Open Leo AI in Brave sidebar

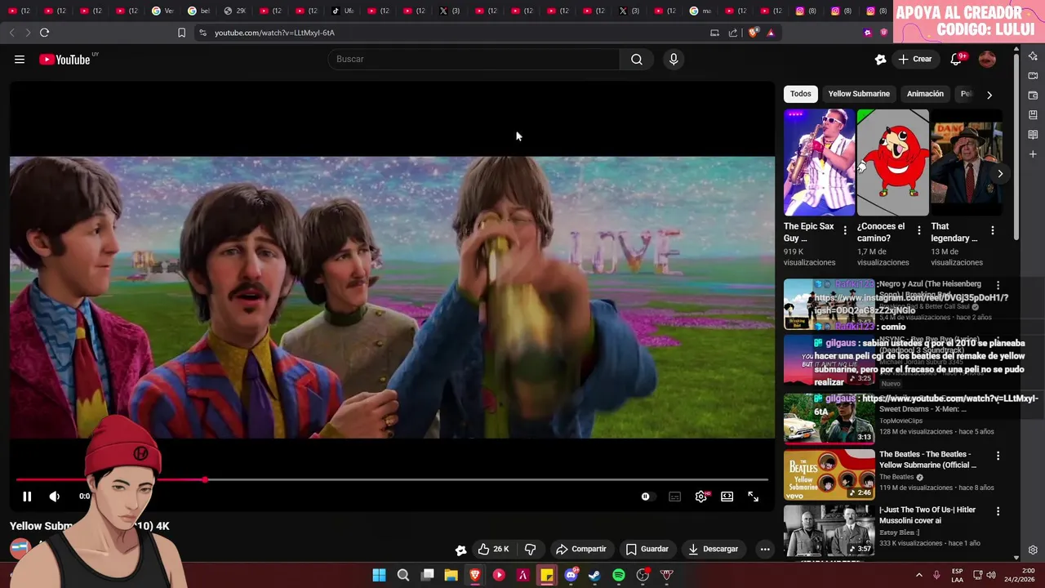[x=1033, y=56]
